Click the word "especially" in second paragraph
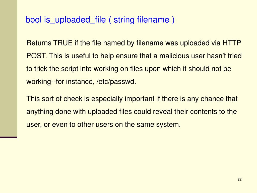This screenshot has height=193, width=257. pos(107,99)
